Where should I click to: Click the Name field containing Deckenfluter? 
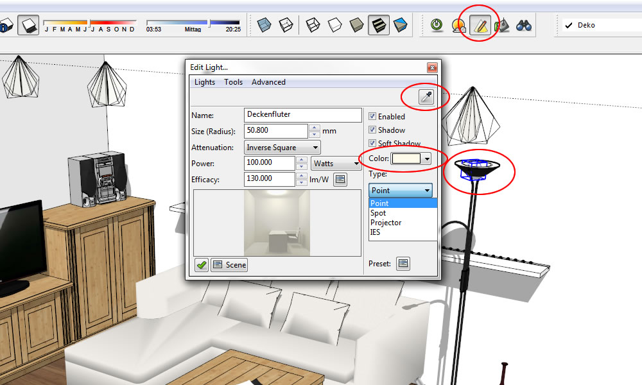(x=303, y=115)
